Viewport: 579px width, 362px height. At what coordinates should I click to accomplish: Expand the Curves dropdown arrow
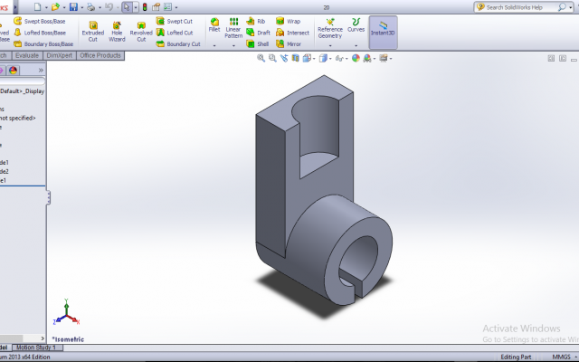[x=356, y=45]
